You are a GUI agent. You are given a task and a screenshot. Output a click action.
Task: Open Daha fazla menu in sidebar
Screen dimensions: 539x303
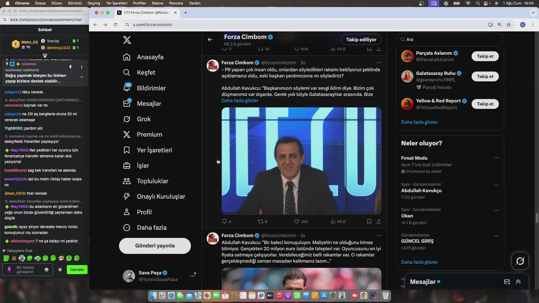click(145, 228)
